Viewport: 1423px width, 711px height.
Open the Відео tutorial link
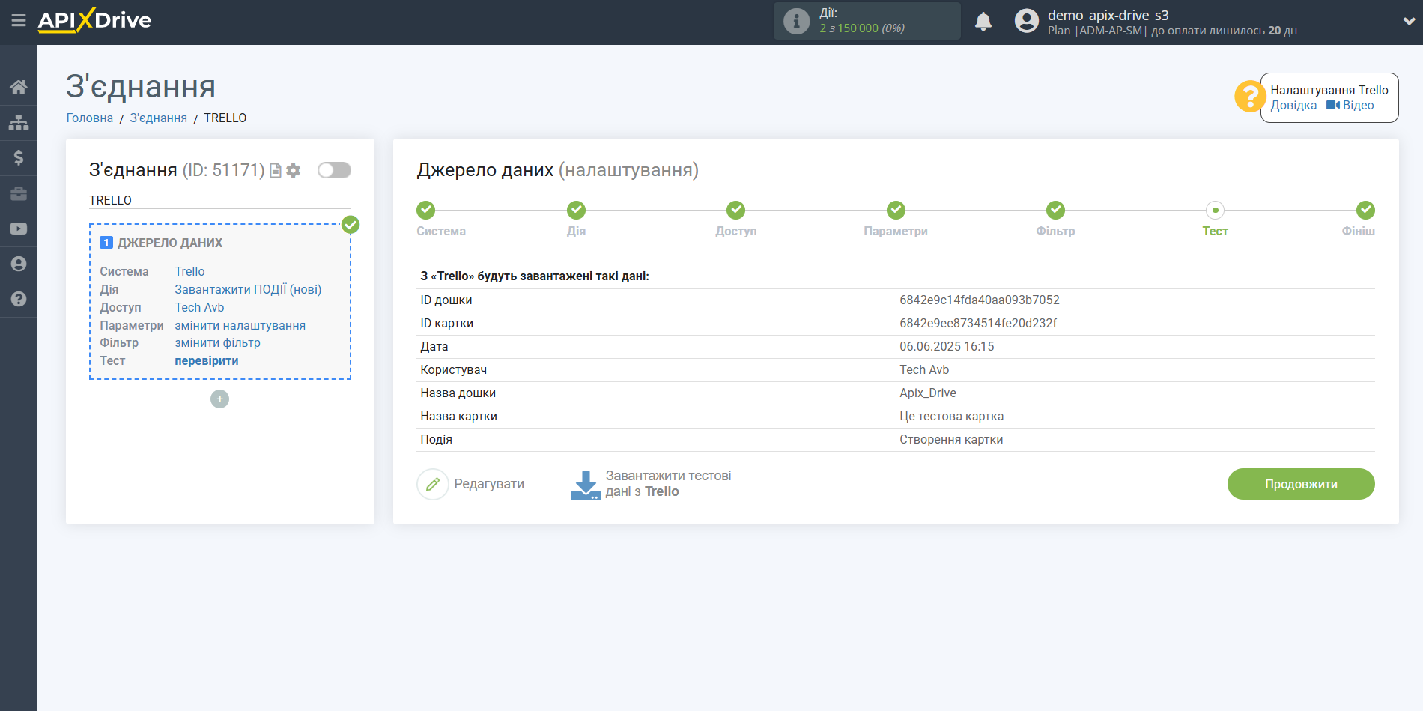(x=1350, y=106)
